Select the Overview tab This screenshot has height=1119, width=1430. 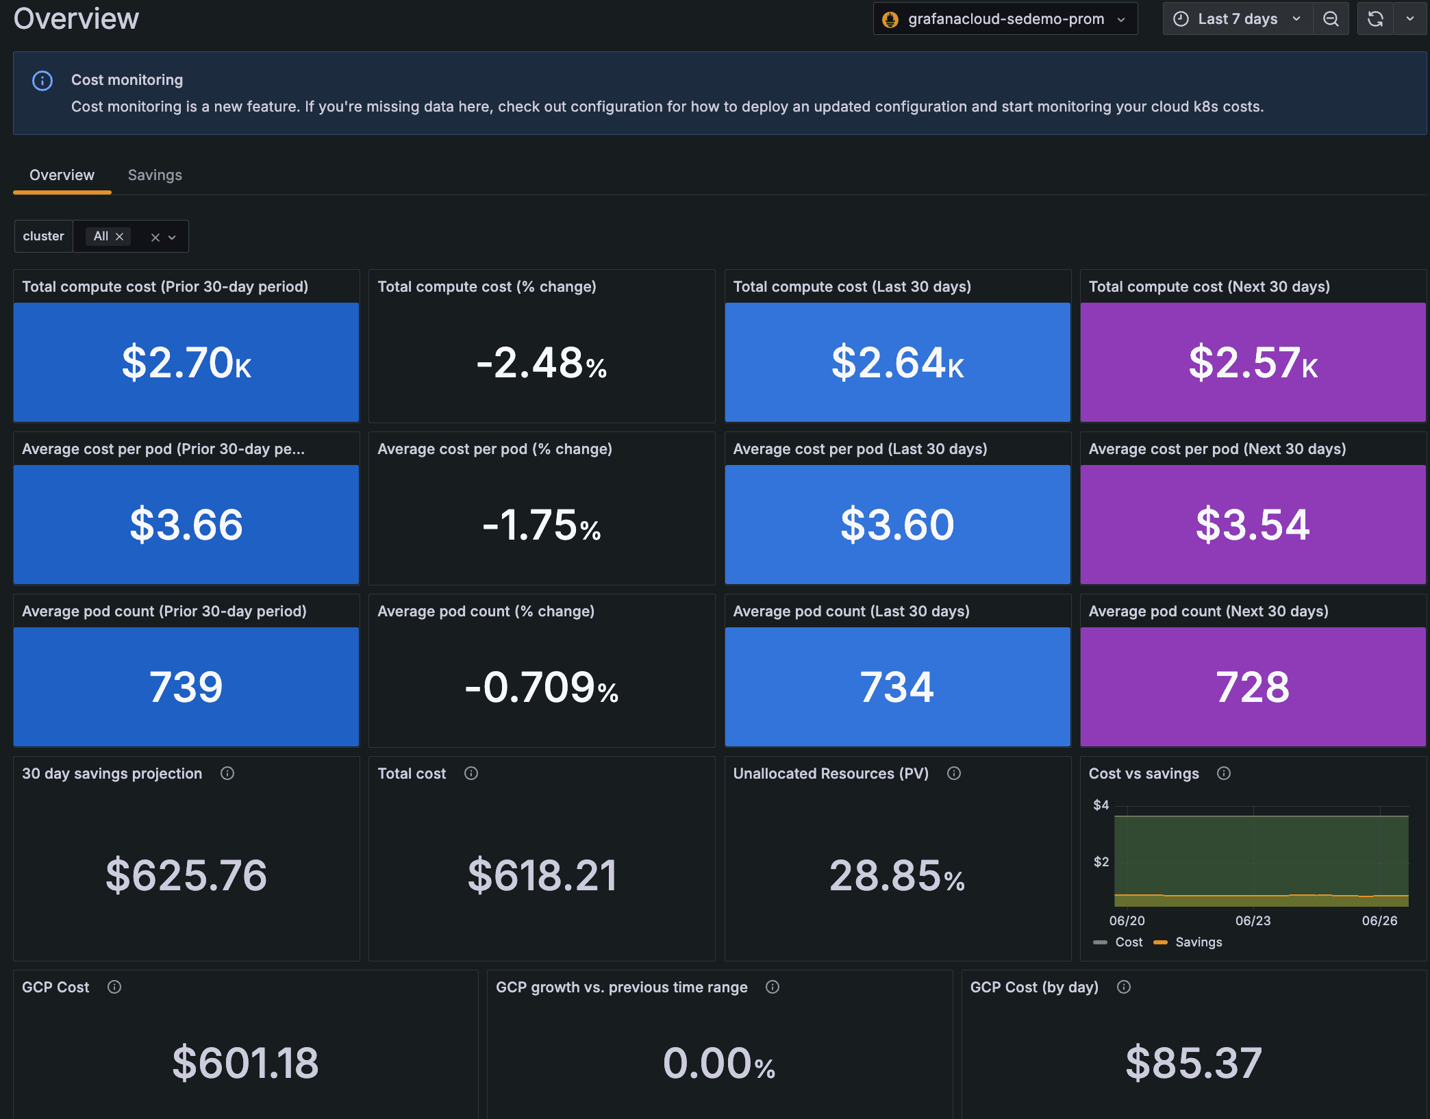(x=61, y=175)
